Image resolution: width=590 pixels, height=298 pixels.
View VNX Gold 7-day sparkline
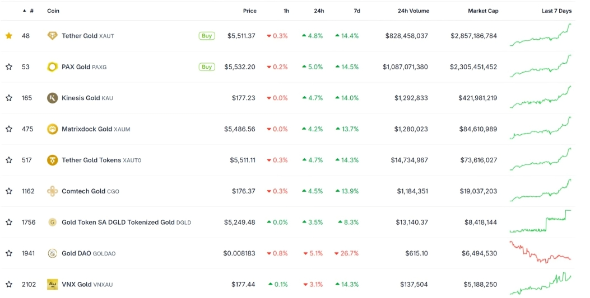point(541,283)
